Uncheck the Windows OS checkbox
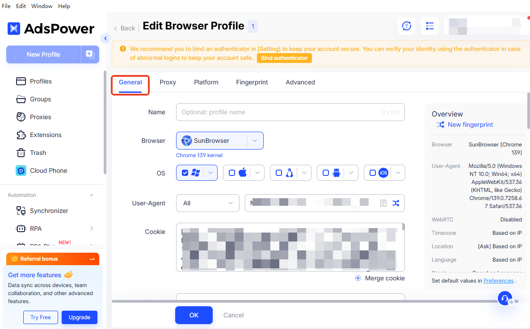This screenshot has width=530, height=329. pos(185,173)
